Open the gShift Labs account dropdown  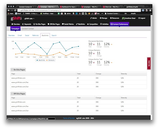pyautogui.click(x=29, y=19)
